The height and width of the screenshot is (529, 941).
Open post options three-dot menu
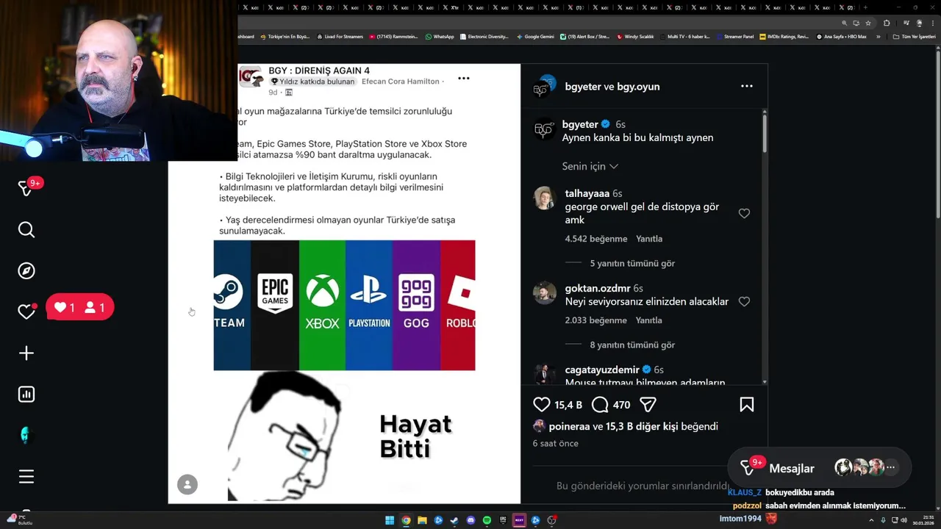point(747,86)
